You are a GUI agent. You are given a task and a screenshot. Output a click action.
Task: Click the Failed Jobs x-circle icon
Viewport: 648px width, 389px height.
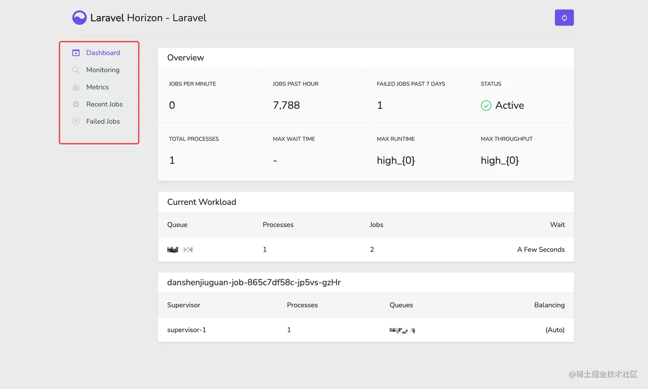click(76, 121)
